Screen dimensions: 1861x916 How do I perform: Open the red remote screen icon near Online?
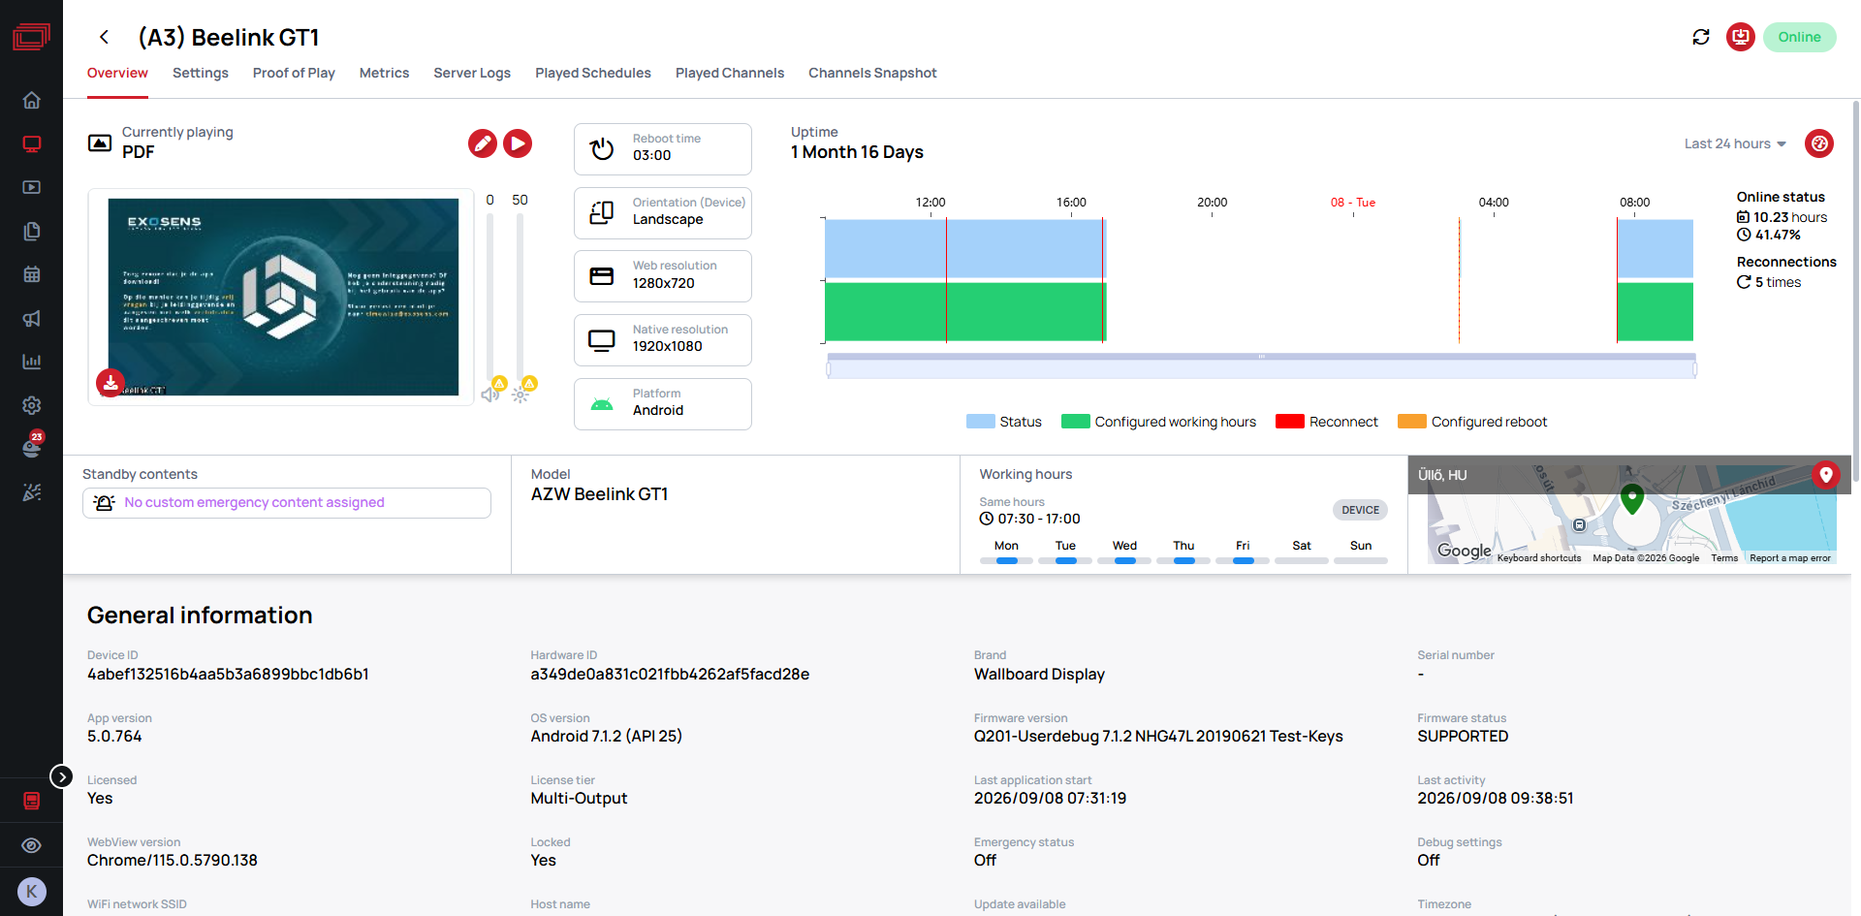[x=1741, y=37]
